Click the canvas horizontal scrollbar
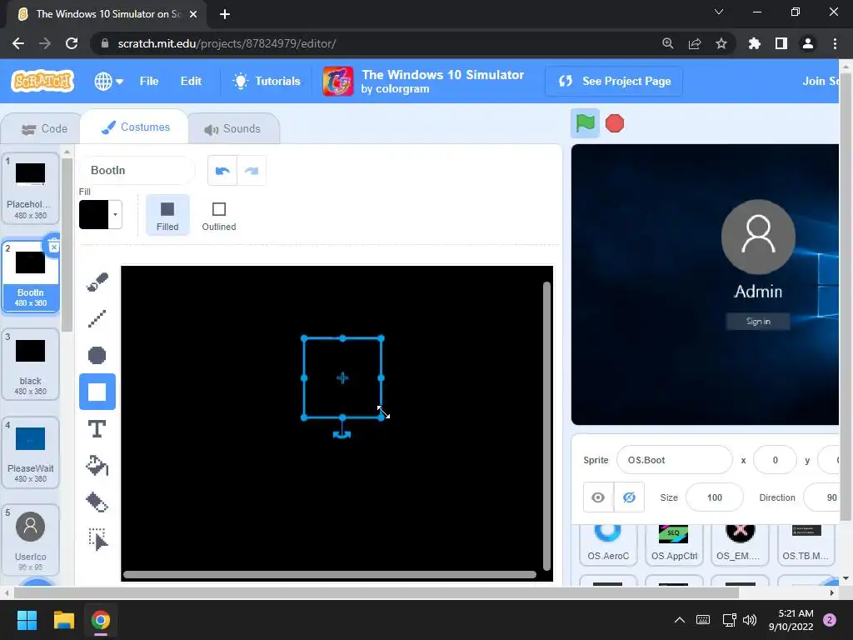Screen dimensions: 853x640 [330, 575]
